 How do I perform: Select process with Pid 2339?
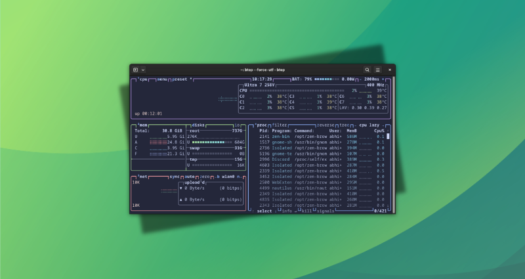322,171
